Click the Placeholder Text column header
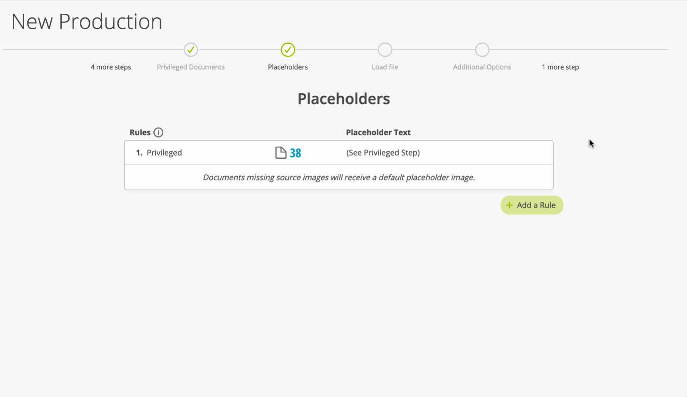This screenshot has height=397, width=687. tap(378, 132)
